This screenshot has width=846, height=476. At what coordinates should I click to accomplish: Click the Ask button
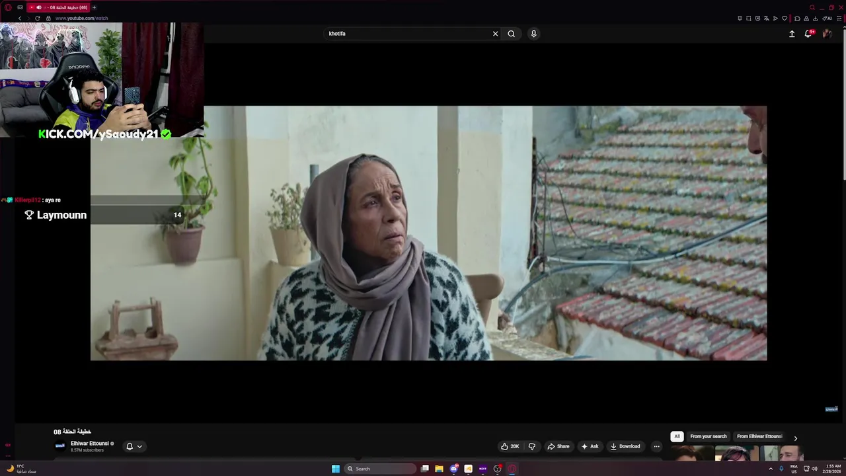(x=590, y=446)
